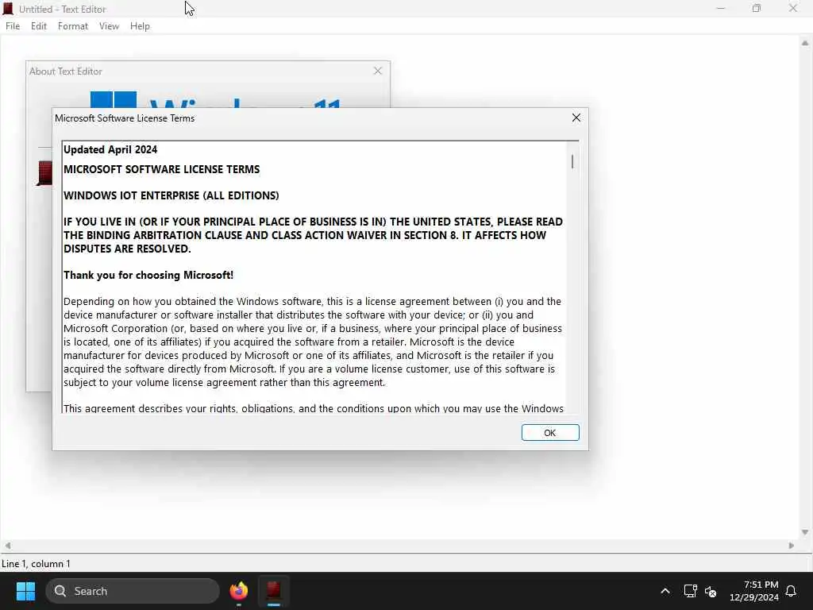
Task: Click the network tray icon
Action: pyautogui.click(x=690, y=591)
